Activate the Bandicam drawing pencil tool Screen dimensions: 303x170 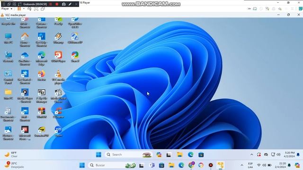[x=70, y=4]
